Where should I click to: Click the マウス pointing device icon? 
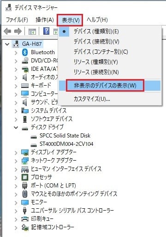click(25, 194)
